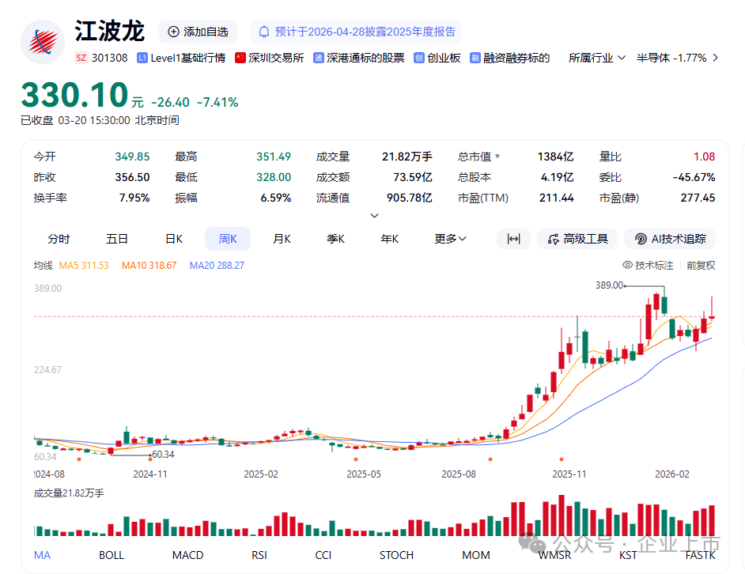Select the STOCH indicator tab

tap(396, 555)
